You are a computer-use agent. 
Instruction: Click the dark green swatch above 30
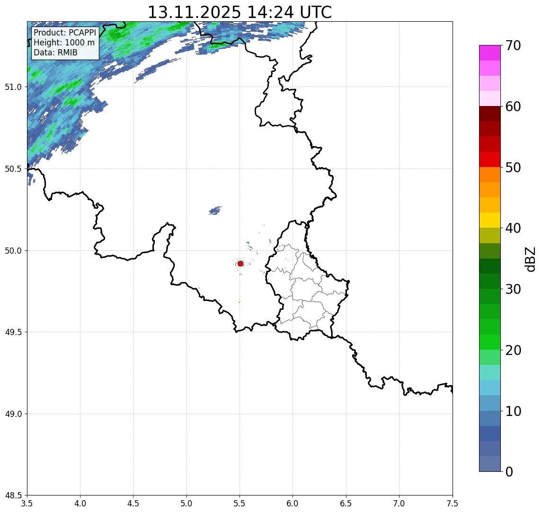490,281
